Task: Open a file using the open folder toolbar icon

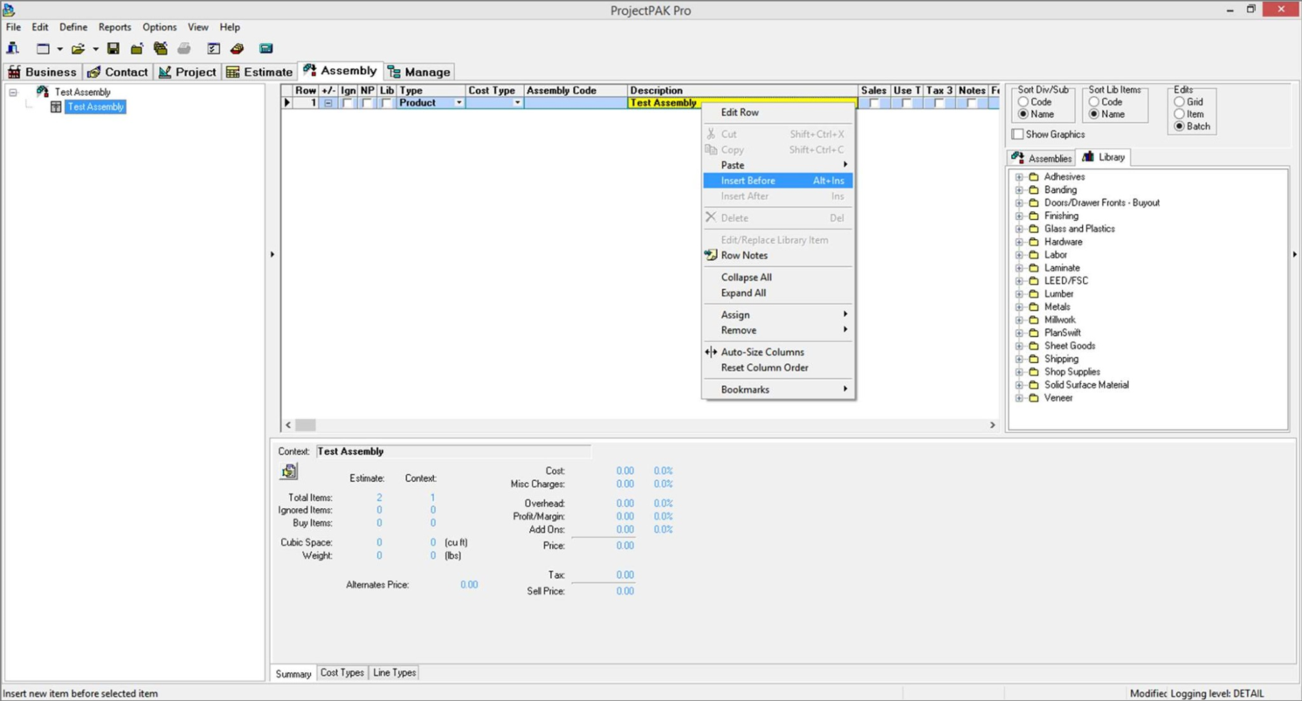Action: tap(76, 48)
